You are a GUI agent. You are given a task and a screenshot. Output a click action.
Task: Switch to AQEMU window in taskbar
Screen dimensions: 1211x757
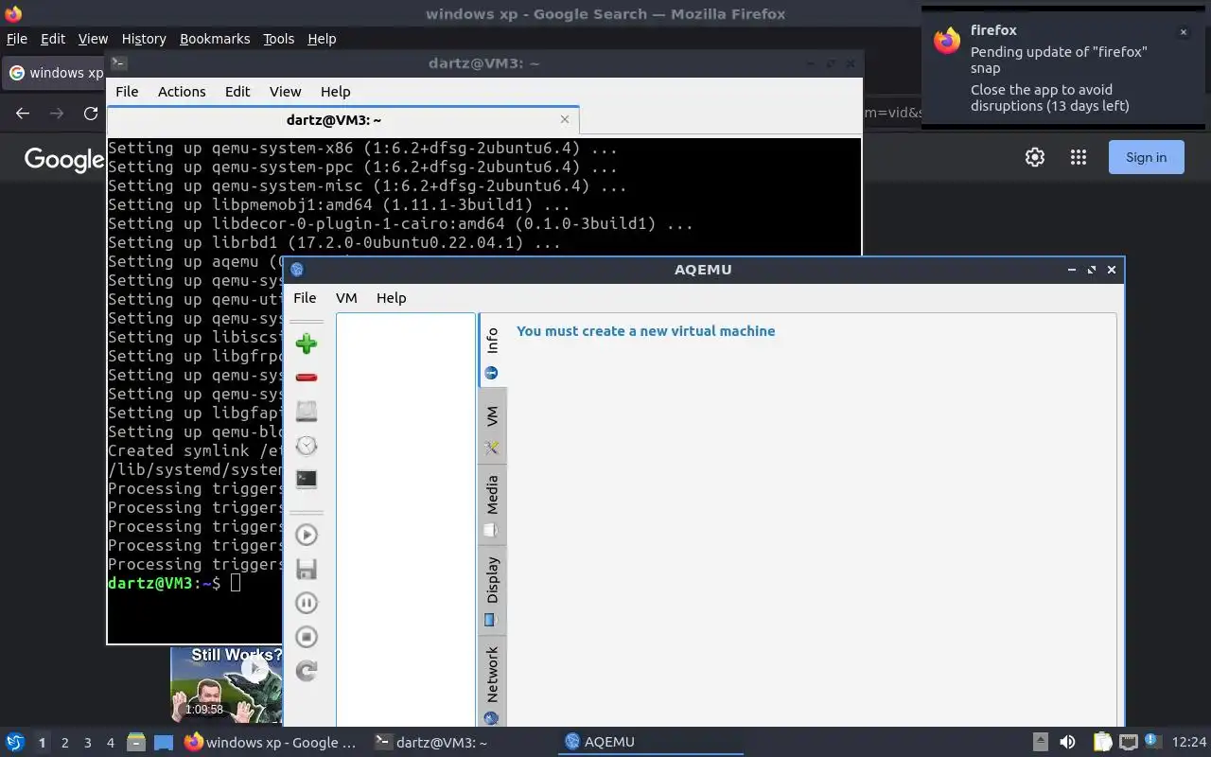(649, 742)
